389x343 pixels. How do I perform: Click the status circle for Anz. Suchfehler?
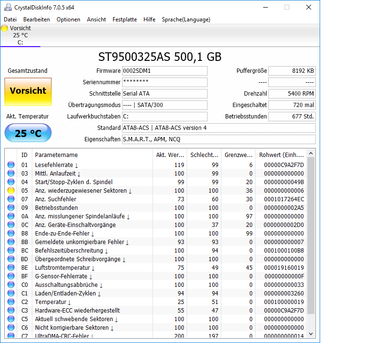(x=11, y=199)
